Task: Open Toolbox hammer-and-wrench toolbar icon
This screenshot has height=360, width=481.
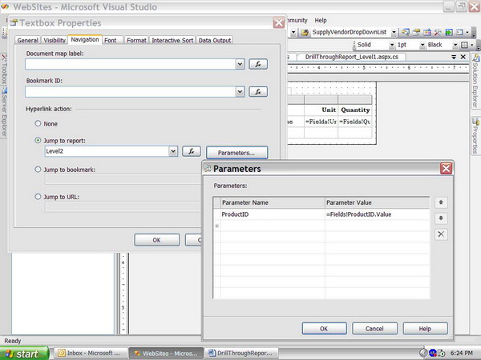Action: point(438,32)
